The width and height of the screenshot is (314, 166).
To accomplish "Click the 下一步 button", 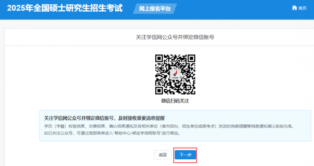I will pos(185,155).
